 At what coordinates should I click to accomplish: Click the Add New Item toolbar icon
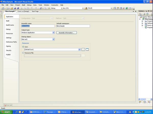point(7,8)
